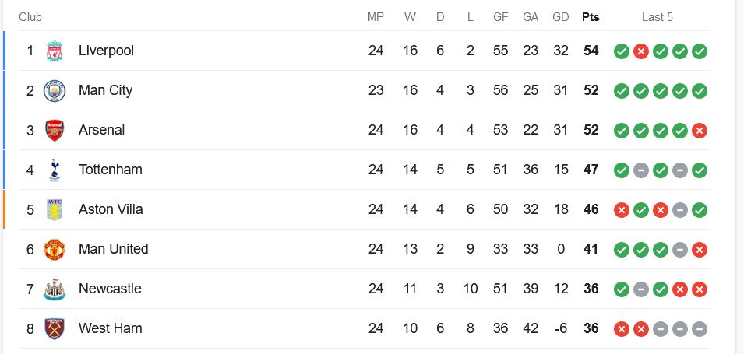Viewport: 744px width, 354px height.
Task: Click the Aston Villa crest icon
Action: 54,209
